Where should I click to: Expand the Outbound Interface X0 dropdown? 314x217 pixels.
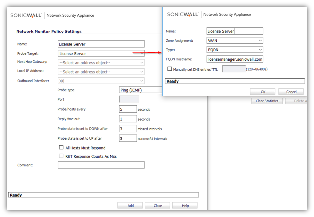pos(101,81)
